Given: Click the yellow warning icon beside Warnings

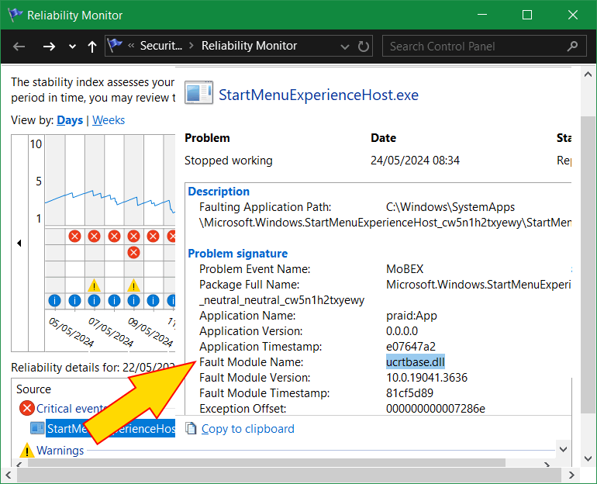Looking at the screenshot, I should click(x=27, y=451).
